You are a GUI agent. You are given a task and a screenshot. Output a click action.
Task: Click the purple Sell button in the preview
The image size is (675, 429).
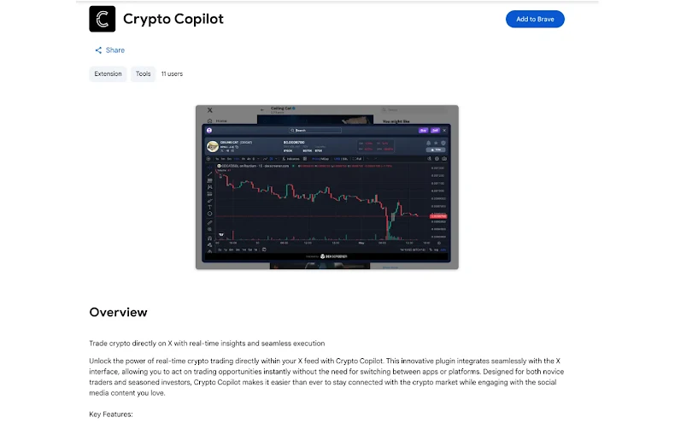[x=435, y=130]
